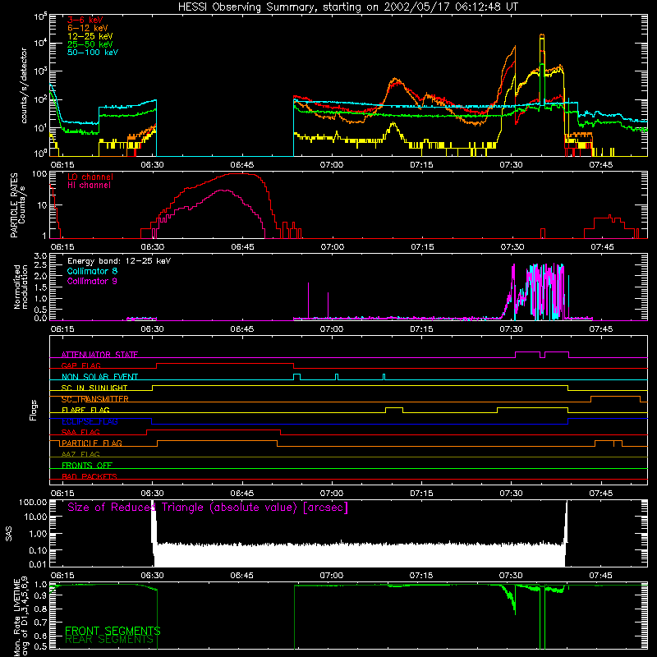Click the Normalized modulation axis label
657x657 pixels.
[x=21, y=287]
